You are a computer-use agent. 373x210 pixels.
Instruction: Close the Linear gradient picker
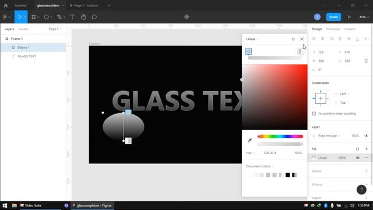302,39
